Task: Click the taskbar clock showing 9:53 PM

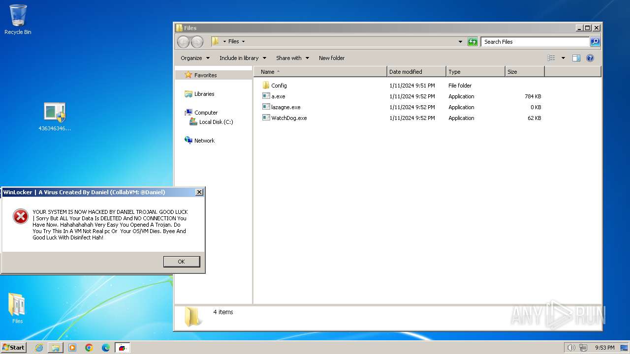Action: 604,348
